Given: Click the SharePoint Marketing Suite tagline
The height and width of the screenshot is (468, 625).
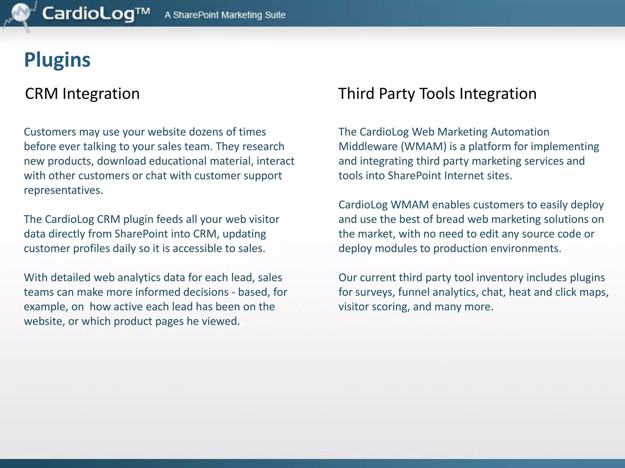Looking at the screenshot, I should (225, 15).
